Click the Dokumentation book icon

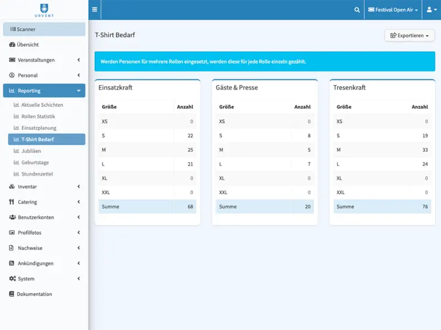(12, 294)
